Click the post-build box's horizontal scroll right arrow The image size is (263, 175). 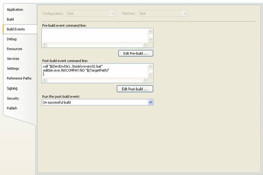(145, 80)
